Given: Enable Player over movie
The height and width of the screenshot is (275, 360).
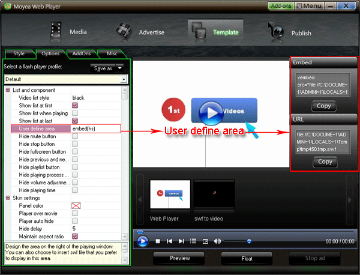Looking at the screenshot, I should tap(75, 213).
